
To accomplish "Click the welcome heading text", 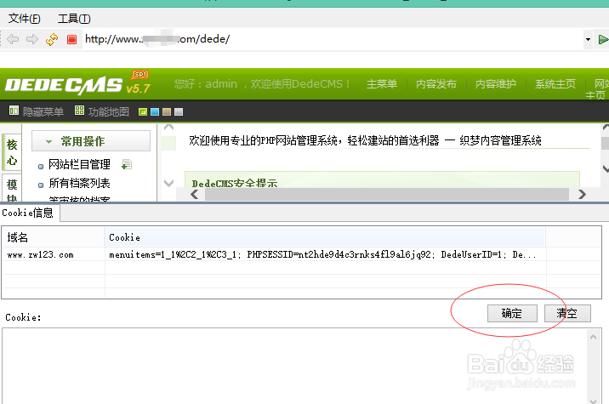I will [x=365, y=140].
